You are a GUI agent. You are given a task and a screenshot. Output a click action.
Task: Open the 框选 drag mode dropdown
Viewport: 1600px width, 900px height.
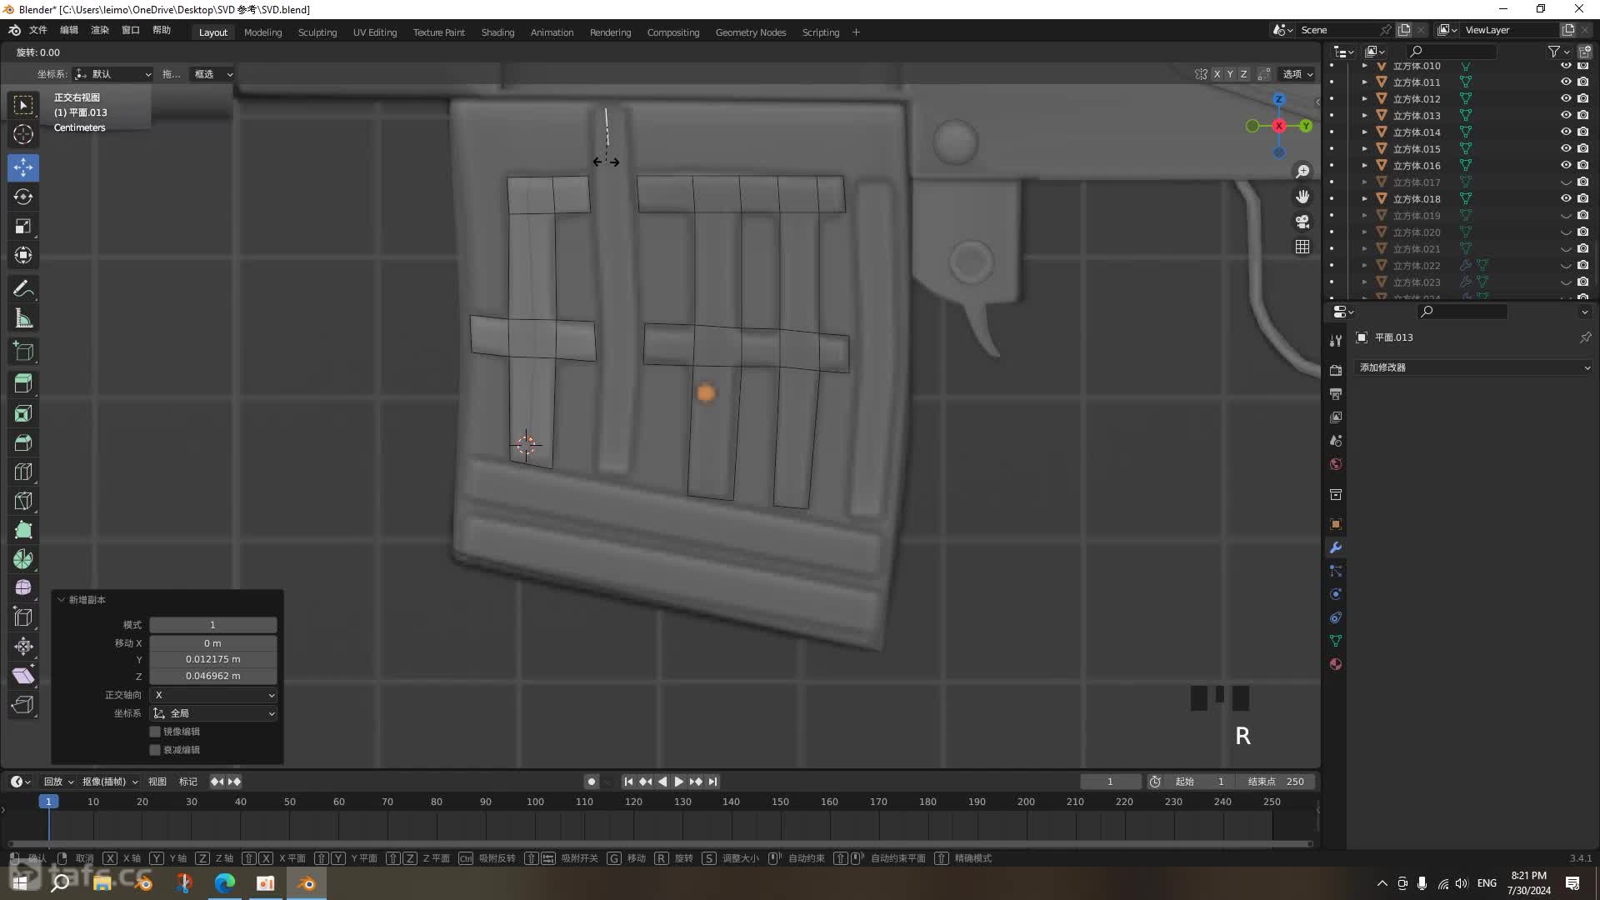click(x=212, y=74)
